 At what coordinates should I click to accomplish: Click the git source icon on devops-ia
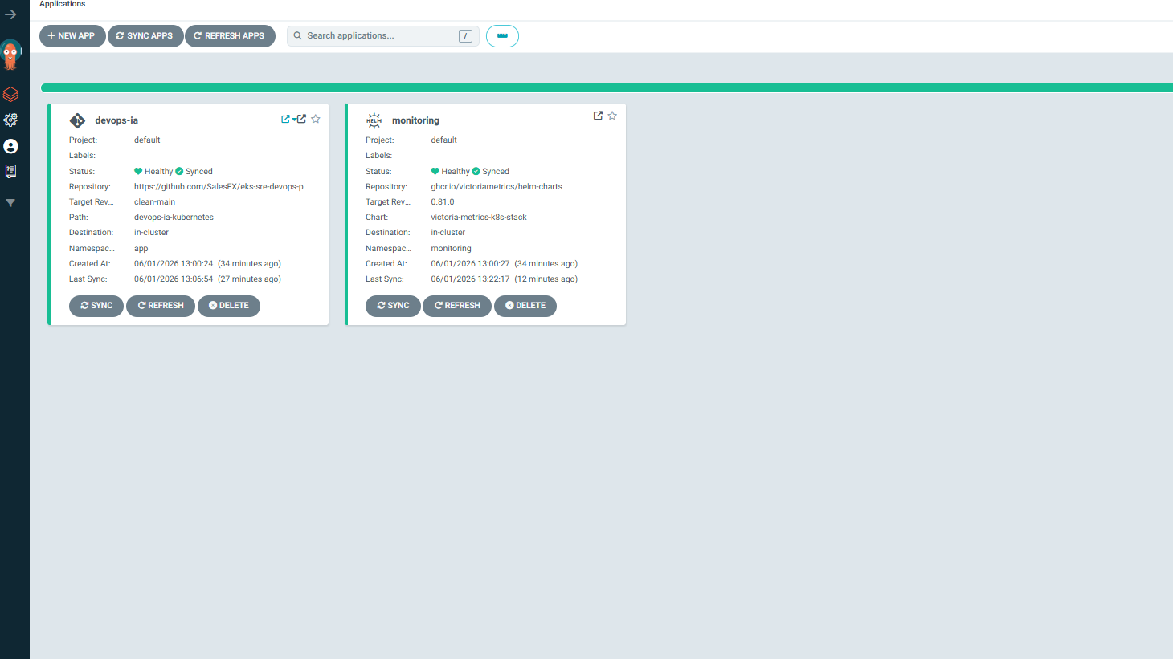pos(77,120)
